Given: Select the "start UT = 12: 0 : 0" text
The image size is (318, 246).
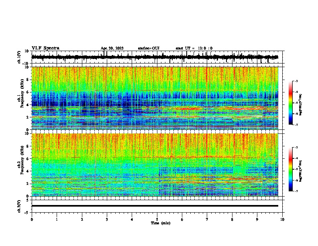Looking at the screenshot, I should 194,48.
